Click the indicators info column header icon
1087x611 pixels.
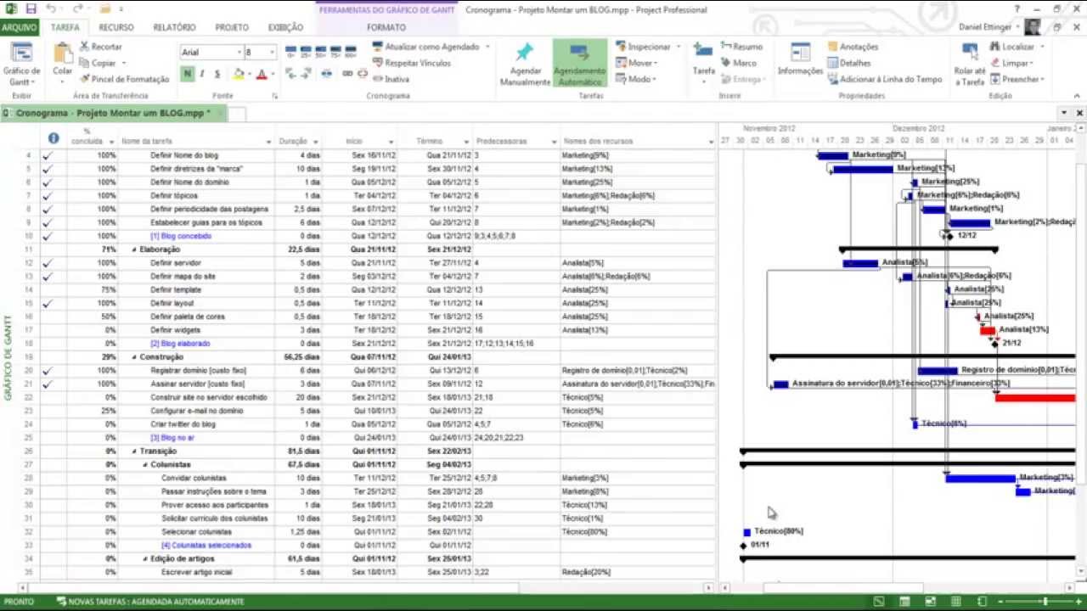(x=54, y=138)
